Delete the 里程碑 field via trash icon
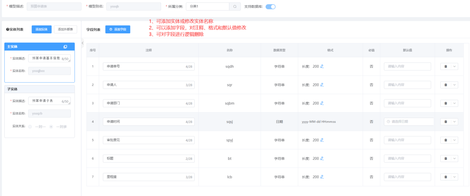Screen dimensions: 470x196 pos(446,177)
